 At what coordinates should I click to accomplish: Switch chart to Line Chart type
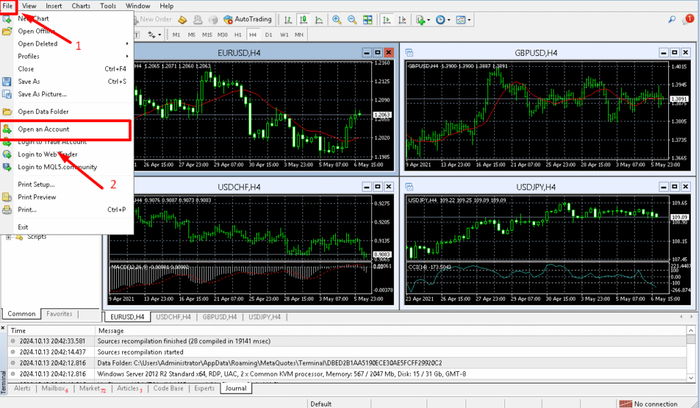pyautogui.click(x=319, y=20)
